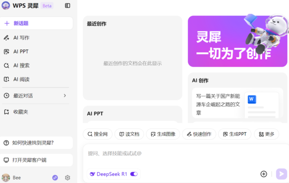Click 最近创作的文档会在此显示 placeholder text

(132, 63)
